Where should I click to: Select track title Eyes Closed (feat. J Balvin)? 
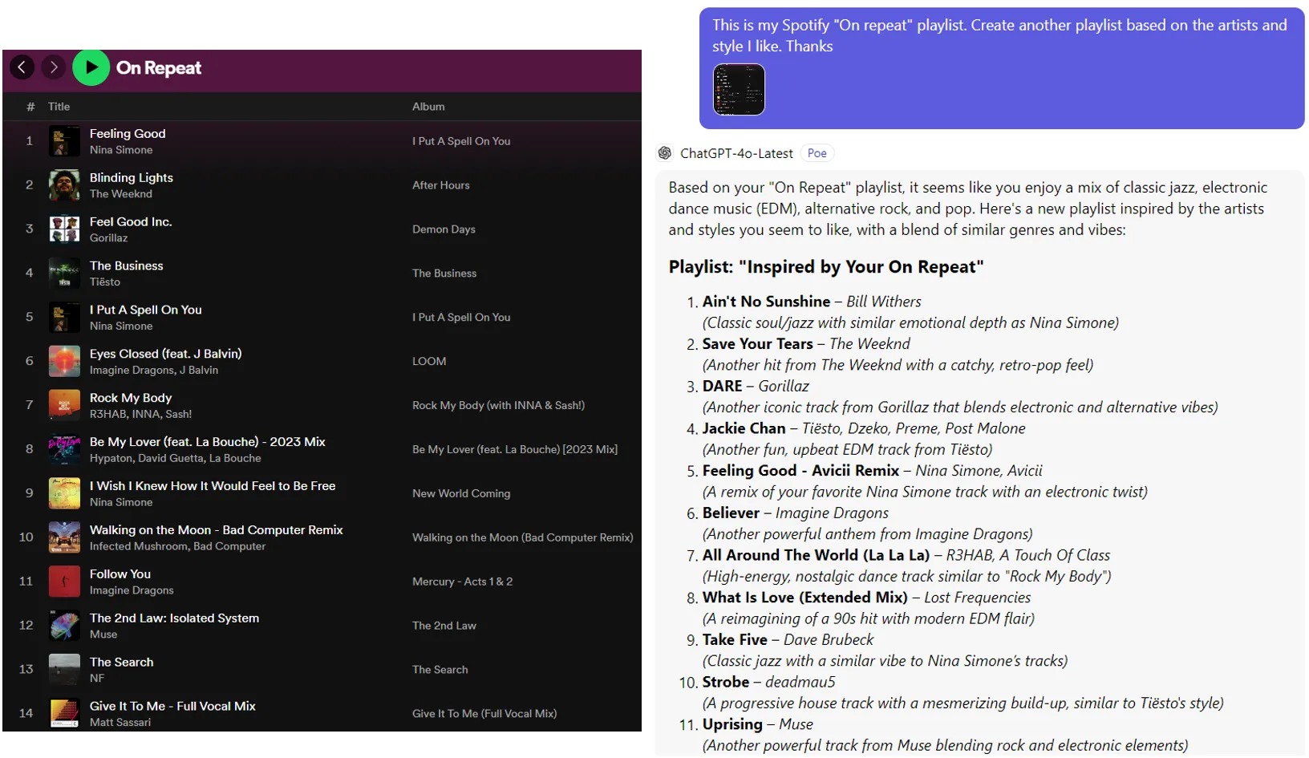pyautogui.click(x=166, y=354)
